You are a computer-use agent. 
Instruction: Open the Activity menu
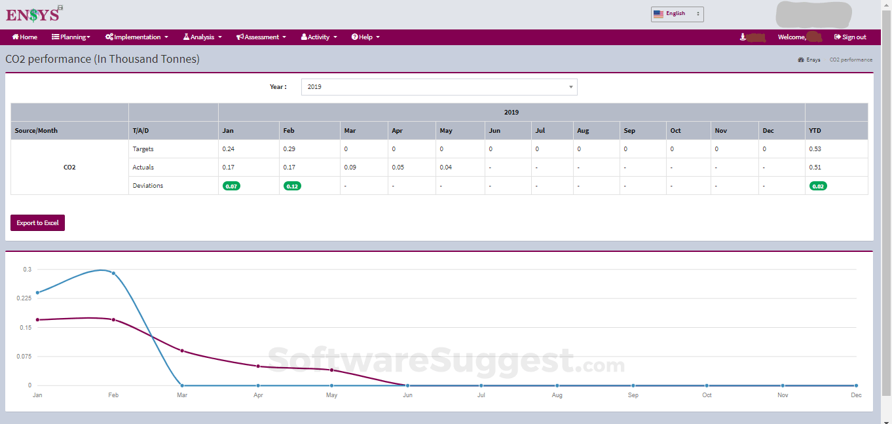(318, 37)
